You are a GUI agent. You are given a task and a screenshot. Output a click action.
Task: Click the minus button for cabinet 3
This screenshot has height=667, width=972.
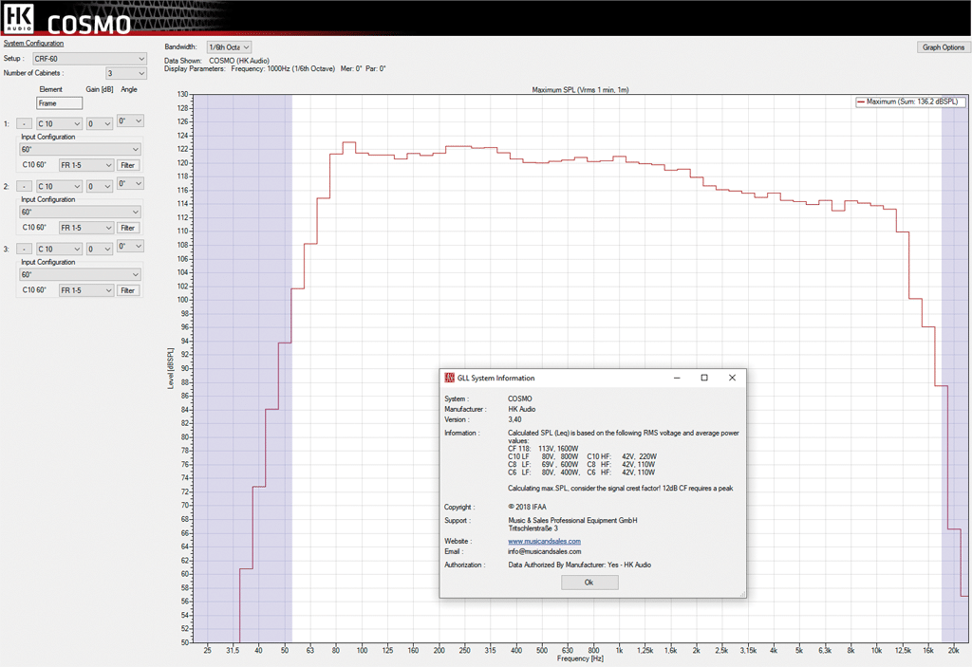[25, 250]
